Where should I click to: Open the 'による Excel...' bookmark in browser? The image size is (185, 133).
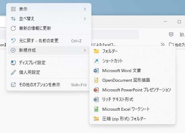click(104, 45)
